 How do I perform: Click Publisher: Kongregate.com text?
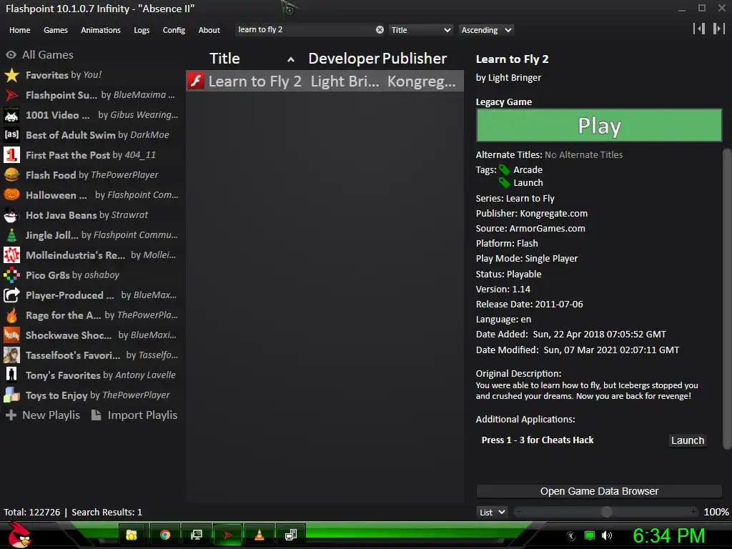pos(532,213)
